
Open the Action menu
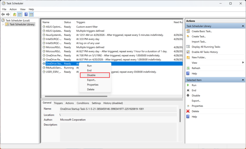coord(13,9)
